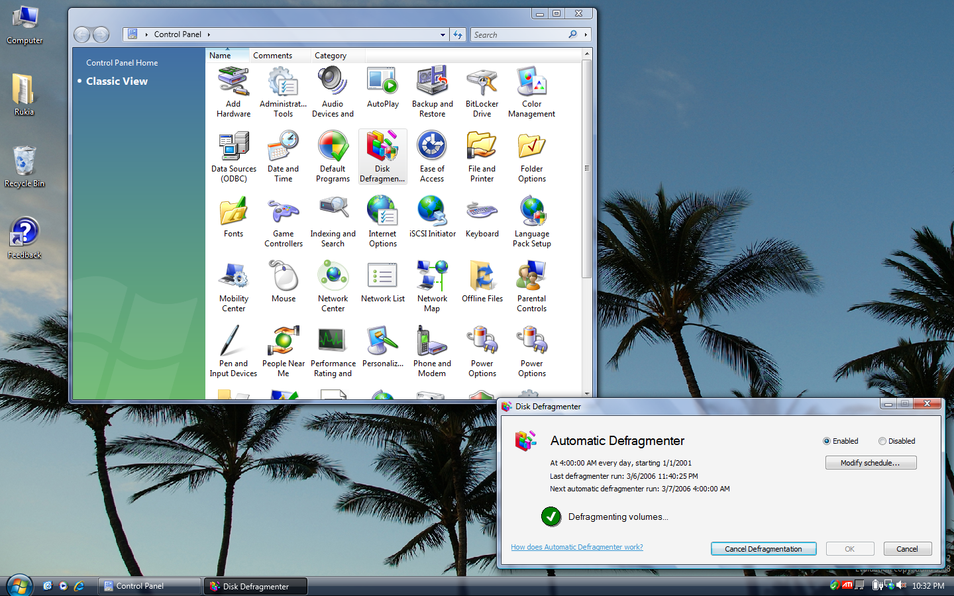The image size is (954, 596).
Task: Select the Enabled radio button
Action: [827, 441]
